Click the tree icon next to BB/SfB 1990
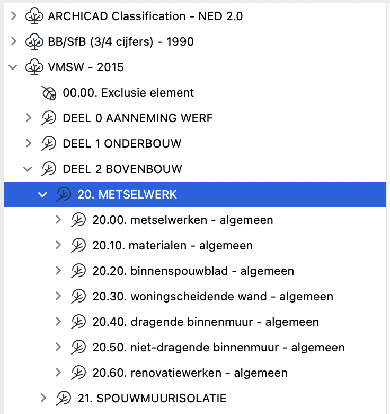Viewport: 390px width, 414px height. click(x=34, y=42)
